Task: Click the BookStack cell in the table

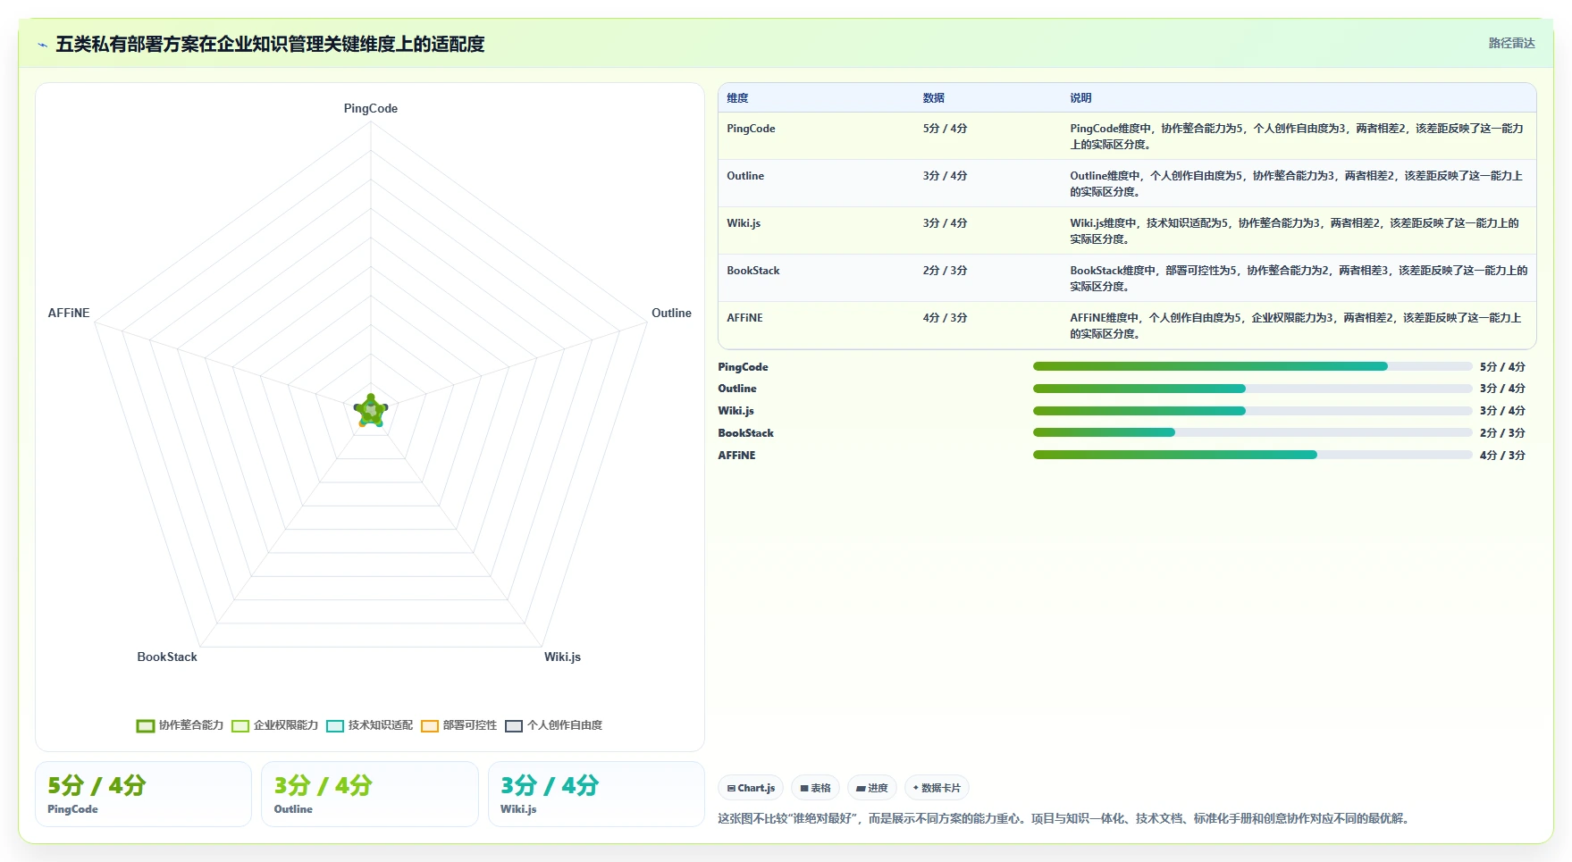Action: point(753,271)
